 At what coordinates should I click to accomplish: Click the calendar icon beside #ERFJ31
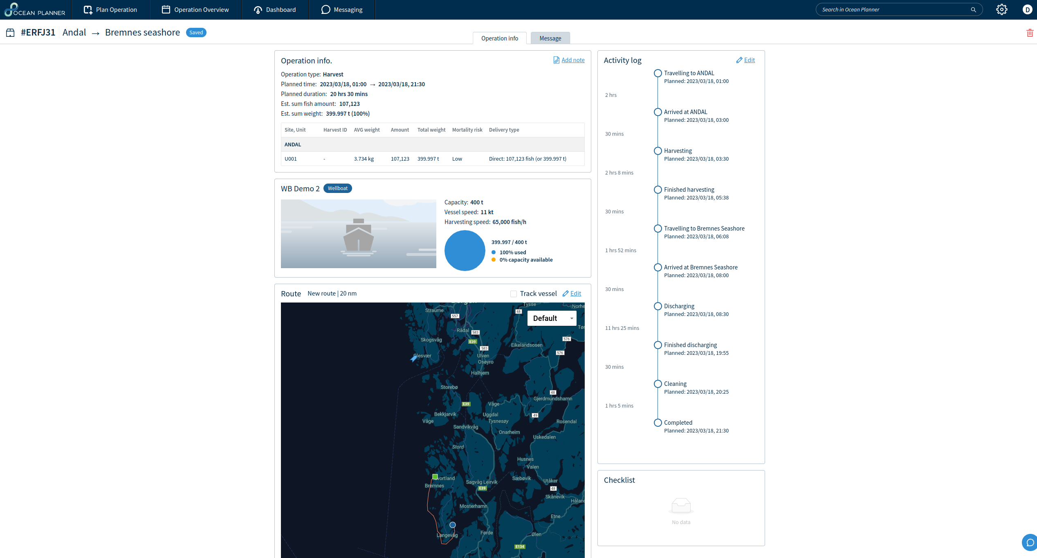click(10, 33)
